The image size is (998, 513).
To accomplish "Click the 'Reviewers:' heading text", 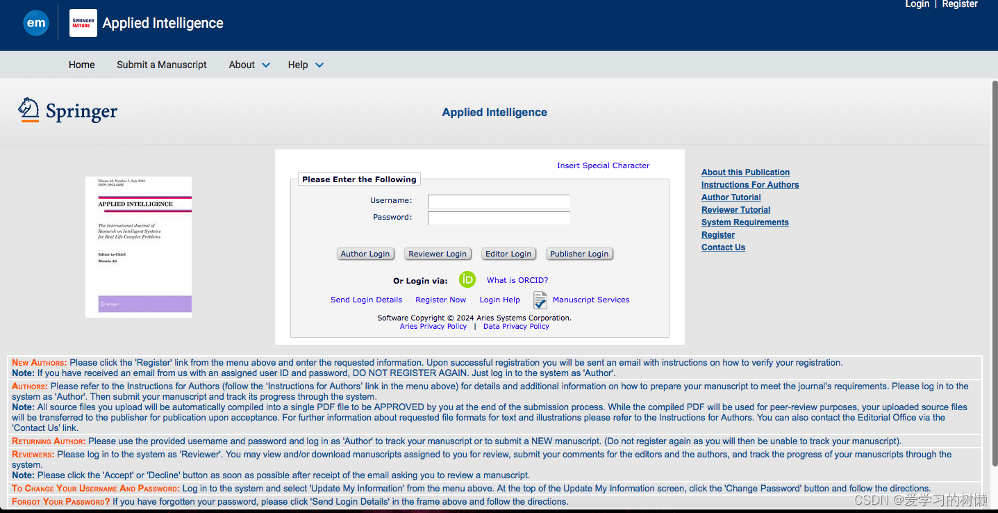I will tap(33, 455).
